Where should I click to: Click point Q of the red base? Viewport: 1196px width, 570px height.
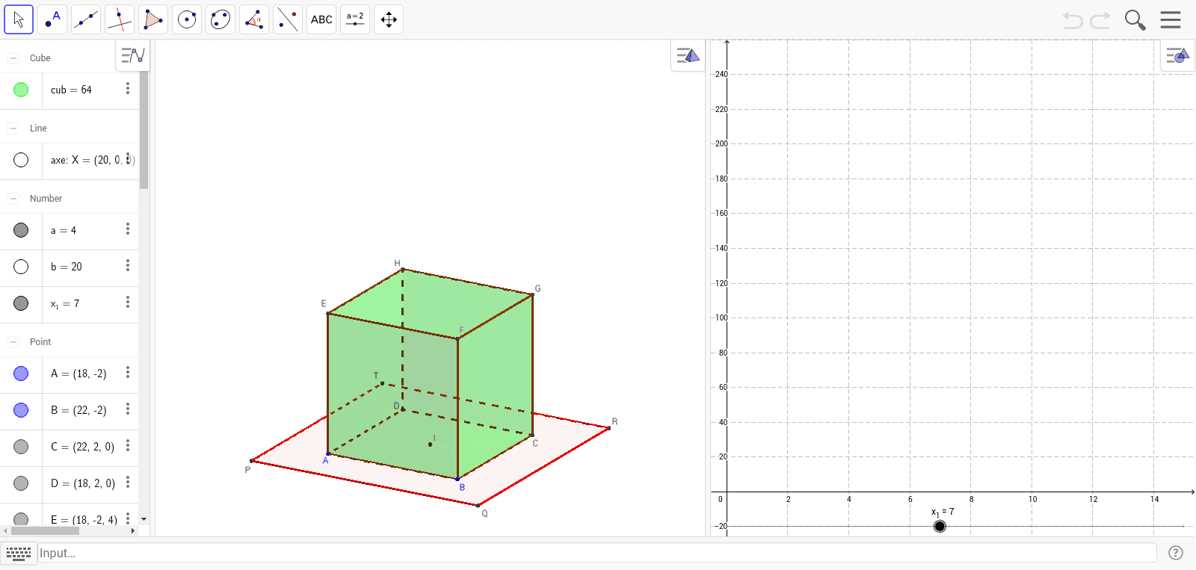[x=478, y=506]
